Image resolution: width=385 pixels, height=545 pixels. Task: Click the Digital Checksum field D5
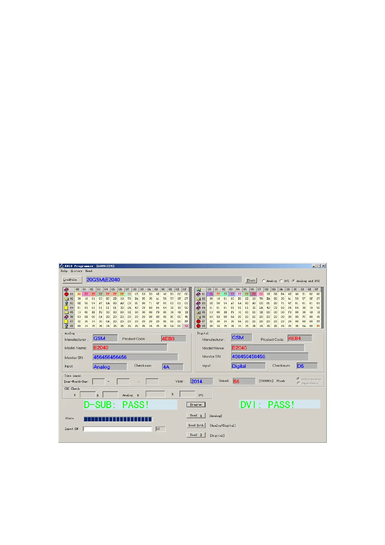tap(307, 366)
